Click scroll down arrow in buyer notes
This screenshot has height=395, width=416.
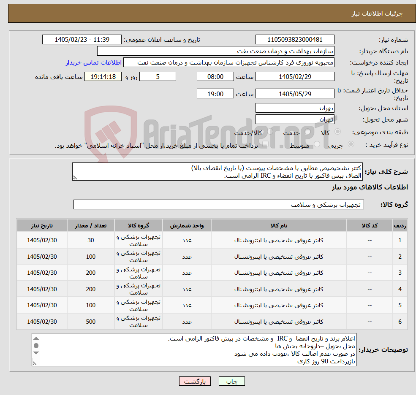click(36, 353)
